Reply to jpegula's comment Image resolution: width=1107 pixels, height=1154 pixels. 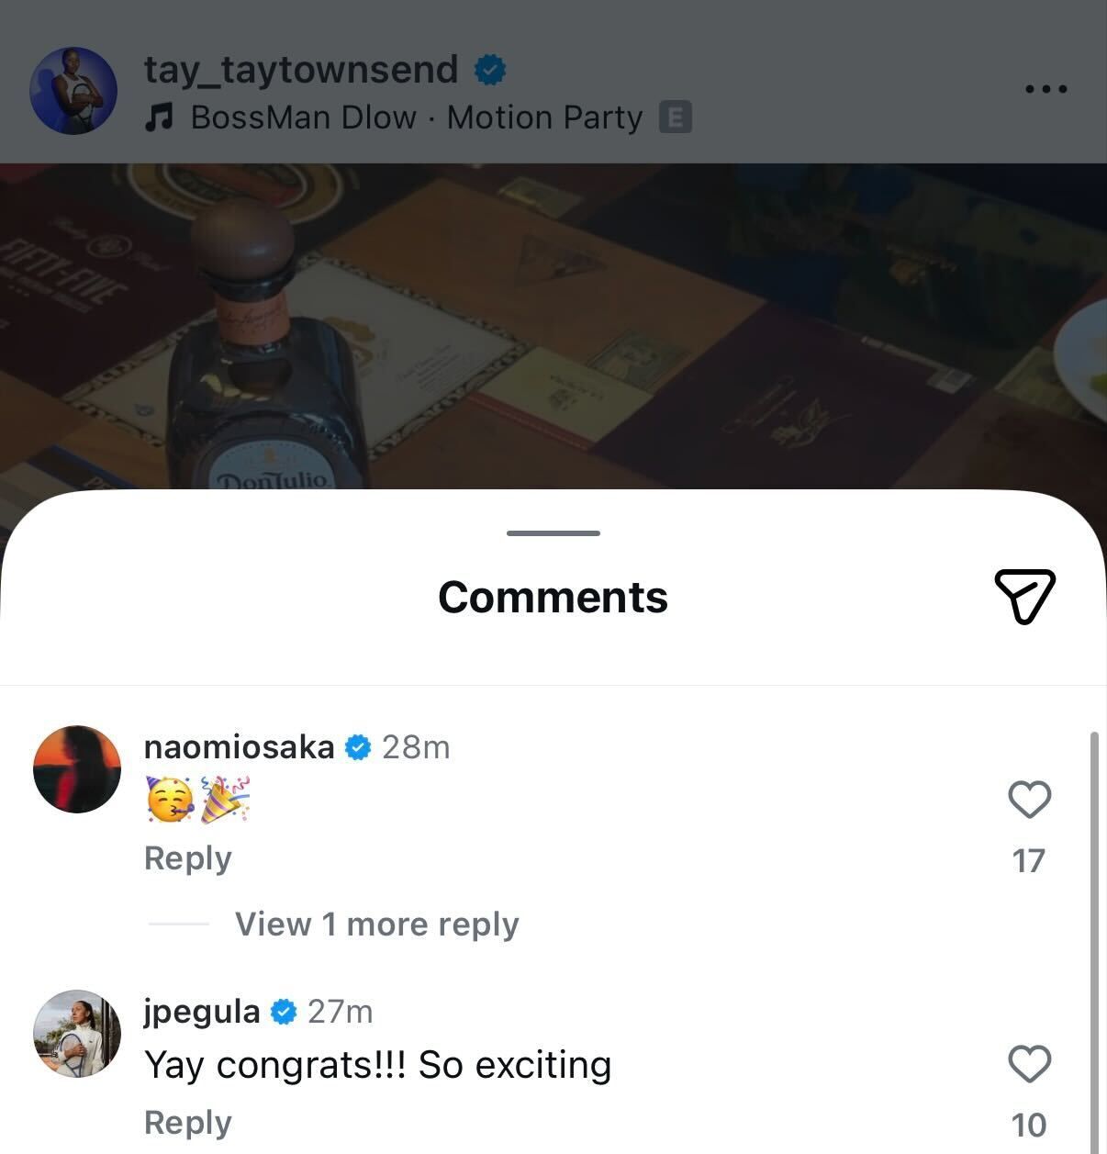pyautogui.click(x=187, y=1122)
